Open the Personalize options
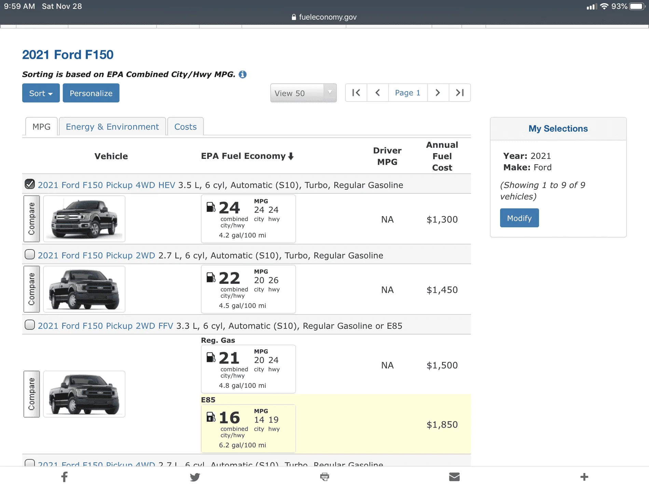Viewport: 649px width, 487px height. click(x=91, y=93)
